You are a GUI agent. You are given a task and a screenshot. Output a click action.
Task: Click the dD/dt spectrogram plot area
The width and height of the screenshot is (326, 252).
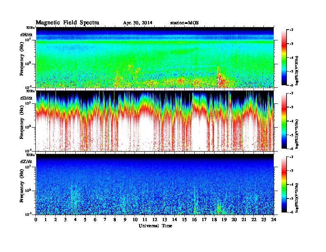[155, 121]
